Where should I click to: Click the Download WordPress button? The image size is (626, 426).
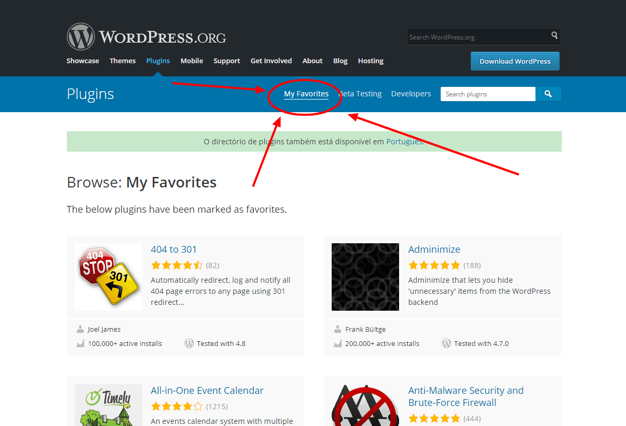514,61
